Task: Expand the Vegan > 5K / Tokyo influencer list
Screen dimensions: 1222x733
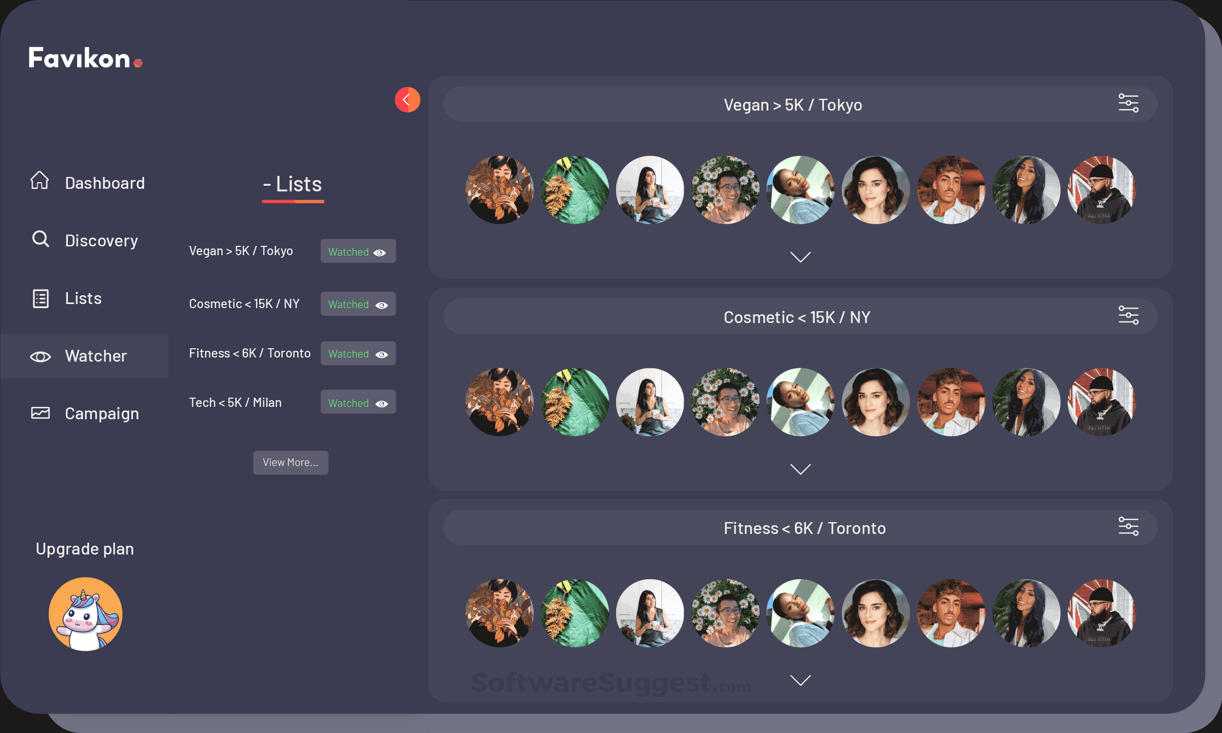Action: [800, 256]
